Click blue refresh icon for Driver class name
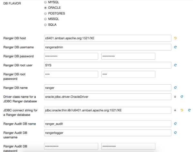 pos(182,97)
